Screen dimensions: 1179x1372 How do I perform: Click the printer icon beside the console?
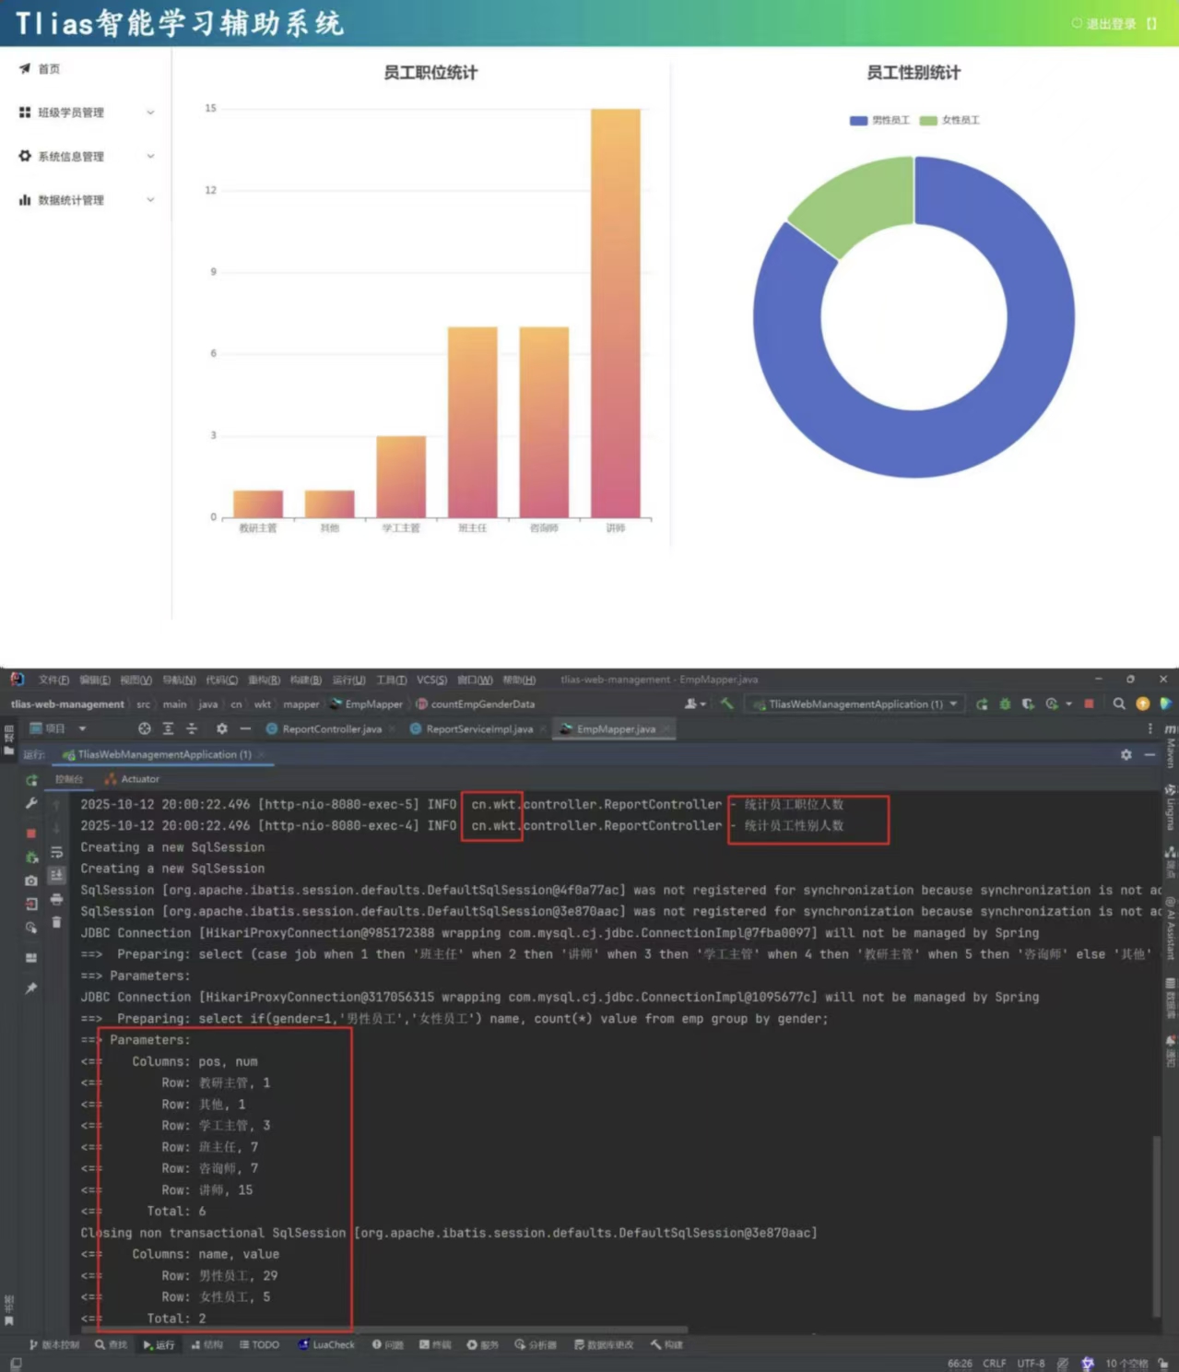[56, 899]
